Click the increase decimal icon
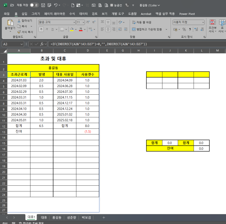226x224 pixels. point(196,30)
